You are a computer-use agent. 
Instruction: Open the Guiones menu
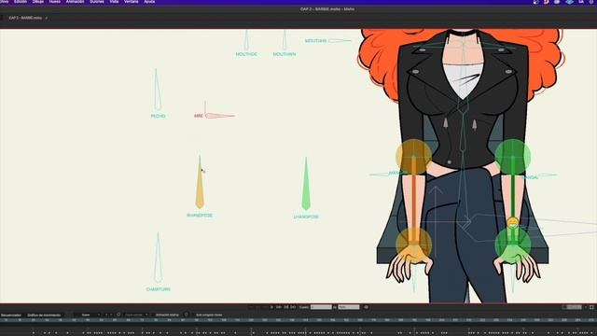click(x=97, y=2)
